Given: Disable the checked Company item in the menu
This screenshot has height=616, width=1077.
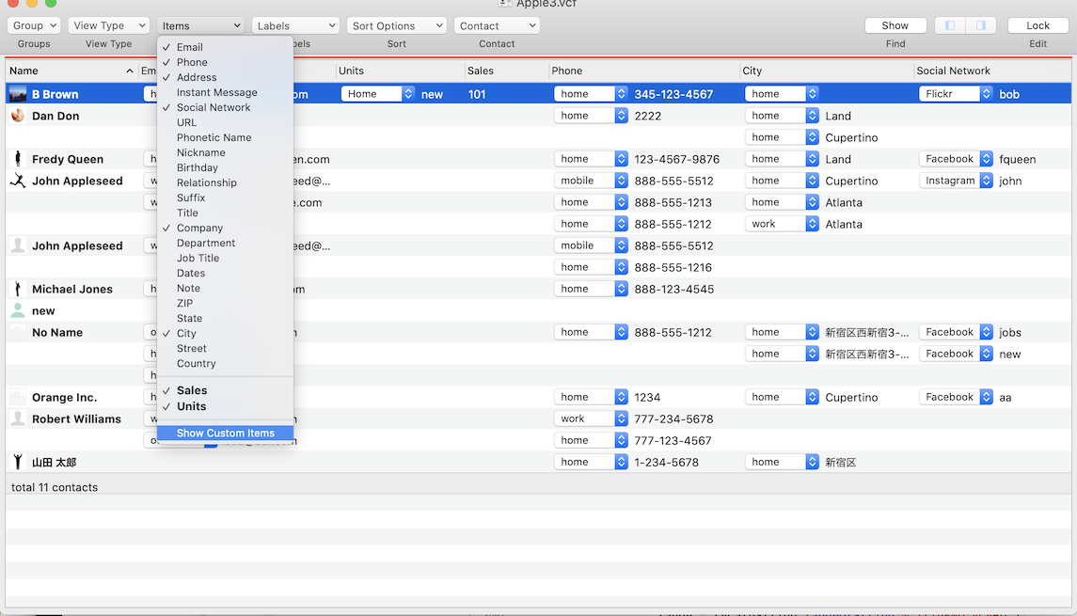Looking at the screenshot, I should point(199,228).
